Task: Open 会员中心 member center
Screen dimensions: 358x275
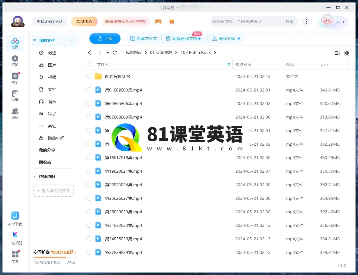Action: (x=84, y=21)
